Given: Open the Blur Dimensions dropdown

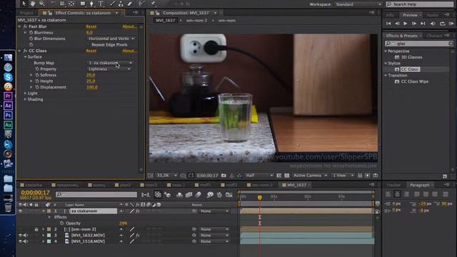Looking at the screenshot, I should (x=111, y=39).
